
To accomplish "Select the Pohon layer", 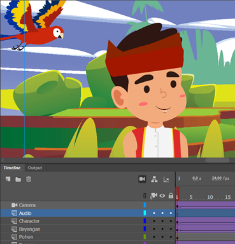I will [88, 237].
